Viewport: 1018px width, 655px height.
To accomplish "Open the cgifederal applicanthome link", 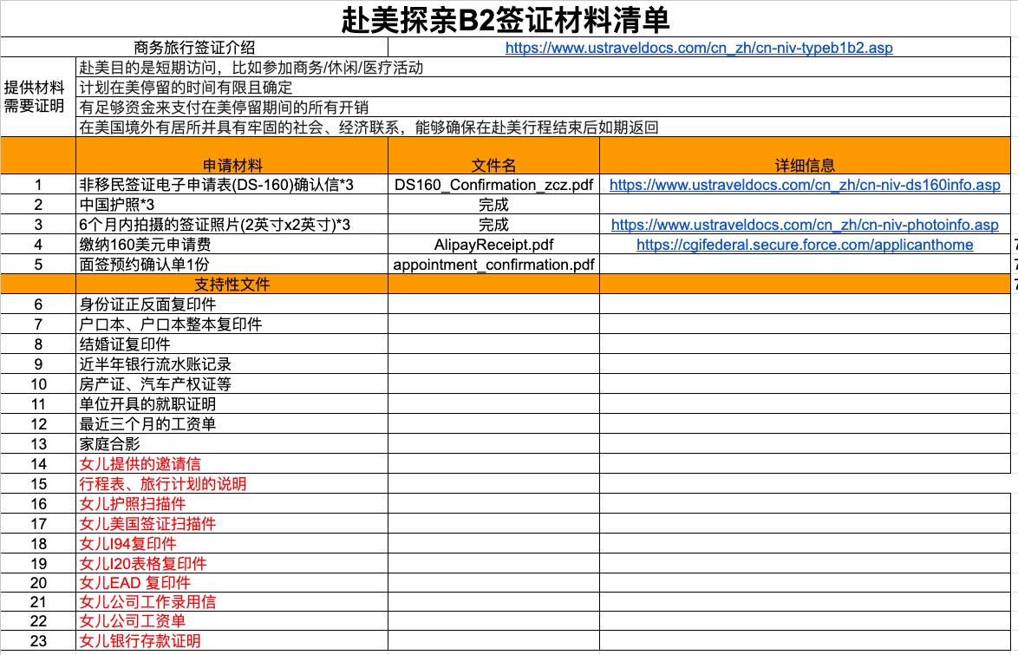I will (x=805, y=245).
